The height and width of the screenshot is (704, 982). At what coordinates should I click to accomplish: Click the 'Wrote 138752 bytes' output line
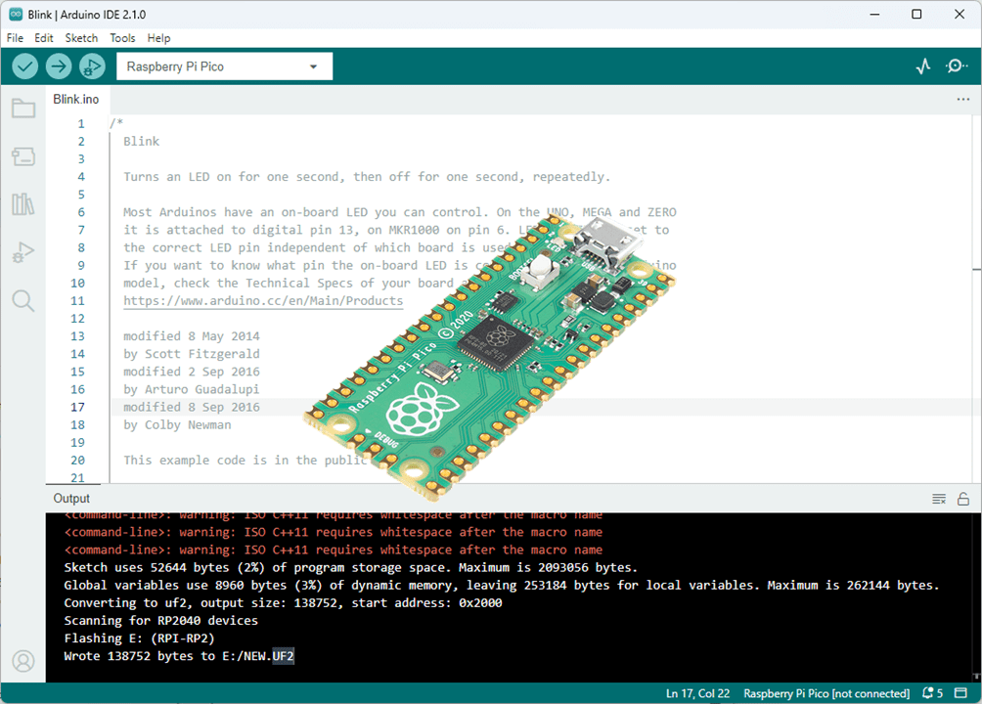click(x=179, y=656)
